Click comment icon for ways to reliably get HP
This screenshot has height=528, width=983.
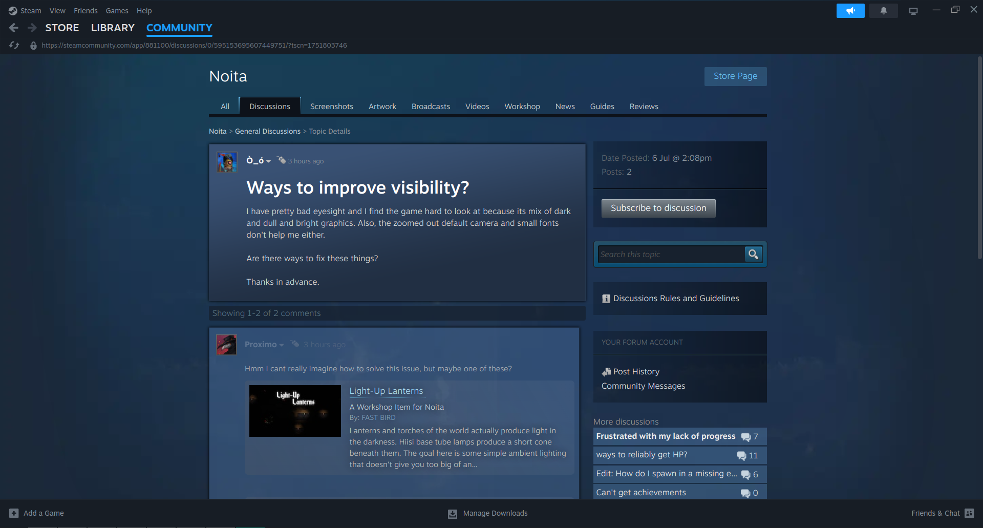[741, 456]
